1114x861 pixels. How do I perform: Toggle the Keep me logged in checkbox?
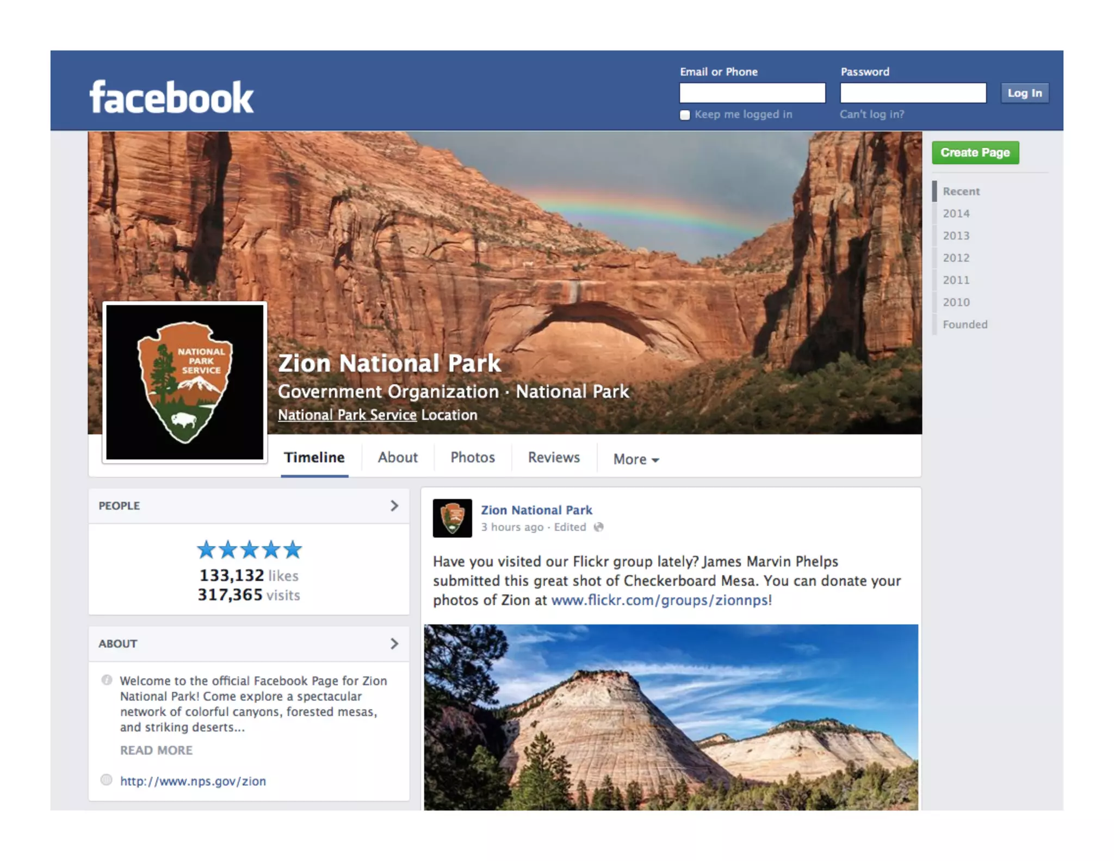(x=685, y=115)
